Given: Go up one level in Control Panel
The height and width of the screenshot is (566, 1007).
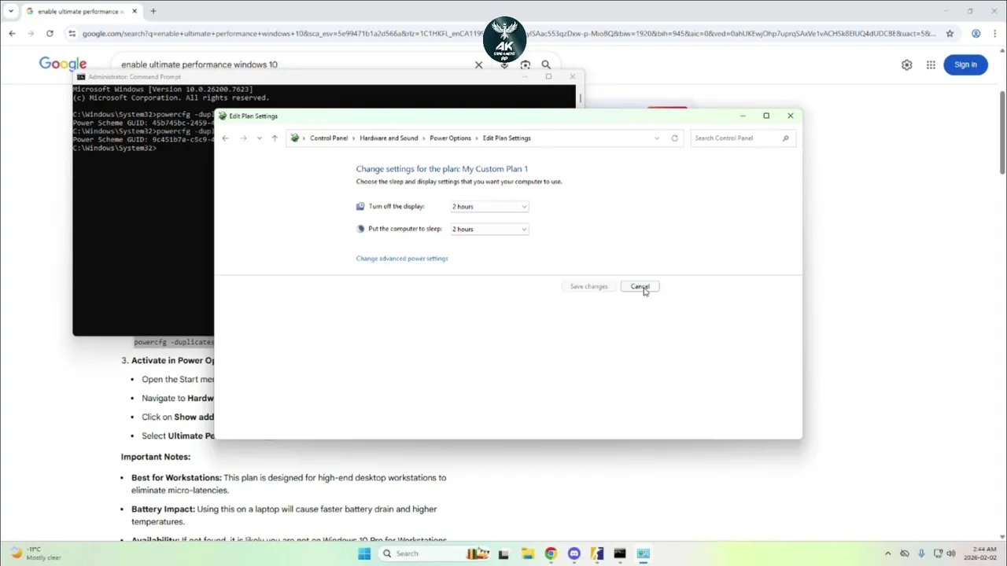Looking at the screenshot, I should 275,138.
